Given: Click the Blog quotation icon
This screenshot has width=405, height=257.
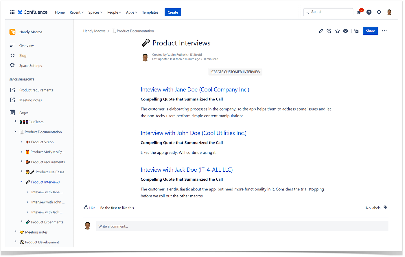Looking at the screenshot, I should pyautogui.click(x=12, y=55).
